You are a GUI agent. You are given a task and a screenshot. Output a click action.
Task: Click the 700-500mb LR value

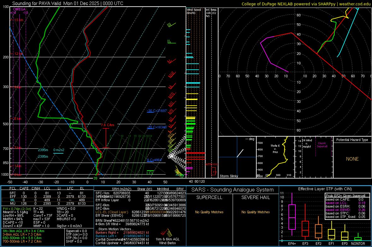coord(22,241)
